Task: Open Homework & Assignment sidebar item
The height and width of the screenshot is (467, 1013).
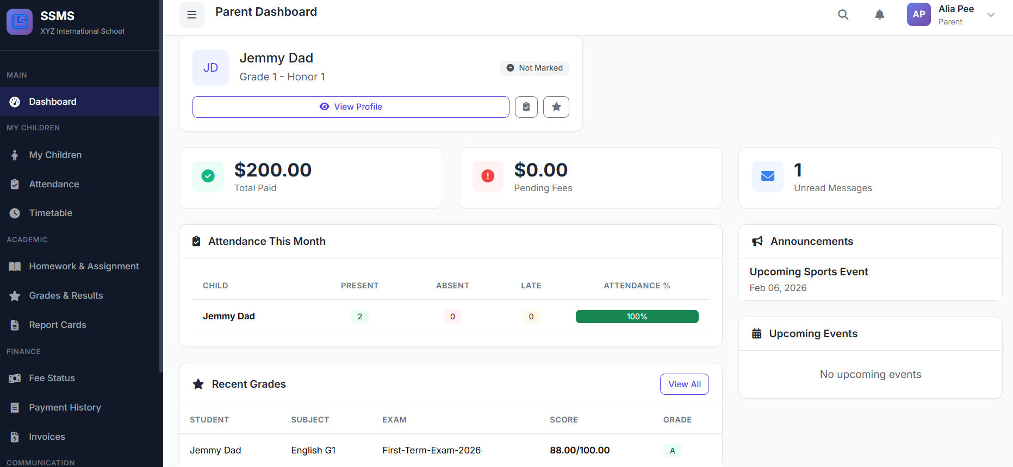Action: 84,266
